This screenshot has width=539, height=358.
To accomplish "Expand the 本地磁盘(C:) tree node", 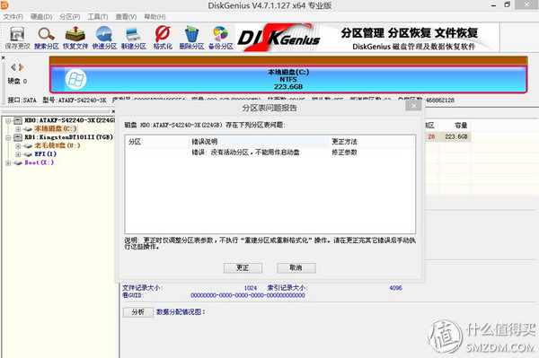I will click(x=18, y=129).
